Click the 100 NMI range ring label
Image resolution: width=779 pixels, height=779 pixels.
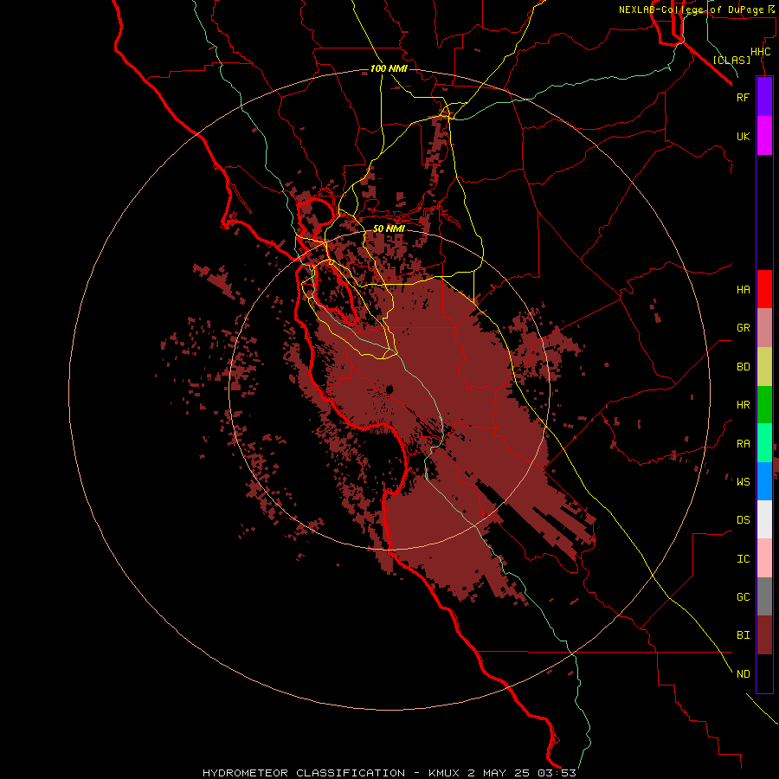(x=389, y=68)
